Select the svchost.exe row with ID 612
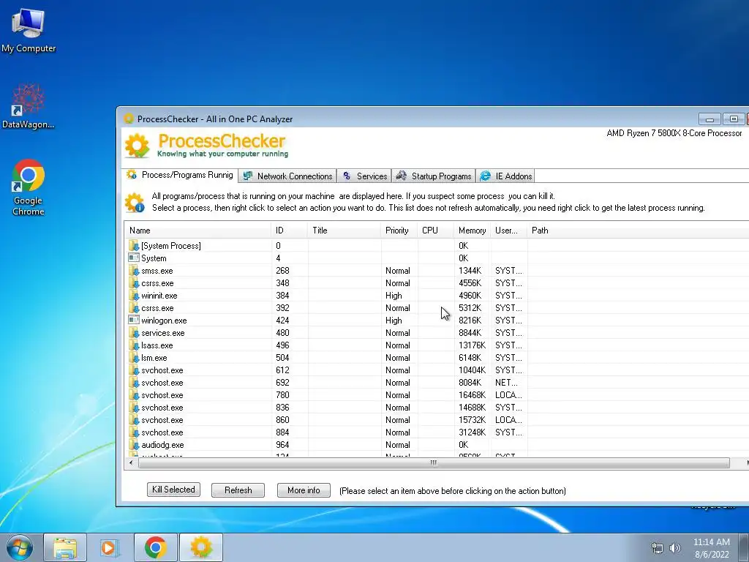 pos(436,370)
